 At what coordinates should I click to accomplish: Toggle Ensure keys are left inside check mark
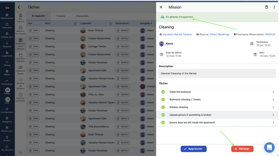[x=163, y=122]
